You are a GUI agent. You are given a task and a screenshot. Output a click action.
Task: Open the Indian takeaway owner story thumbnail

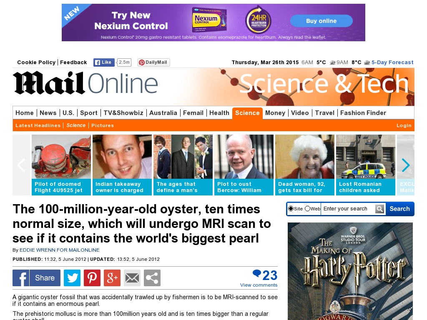(x=122, y=165)
